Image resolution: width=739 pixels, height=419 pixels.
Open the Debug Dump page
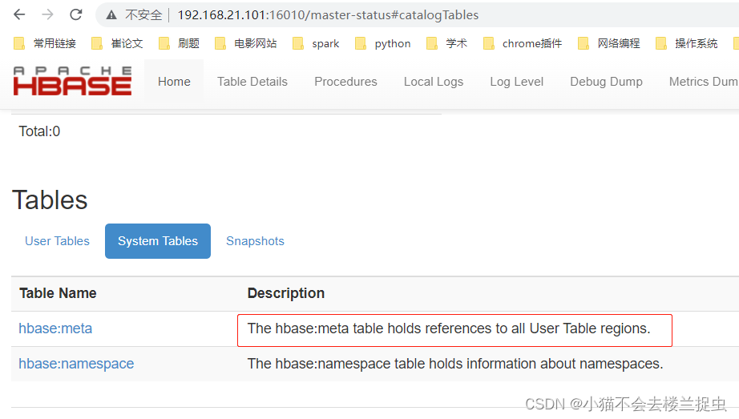pyautogui.click(x=606, y=82)
